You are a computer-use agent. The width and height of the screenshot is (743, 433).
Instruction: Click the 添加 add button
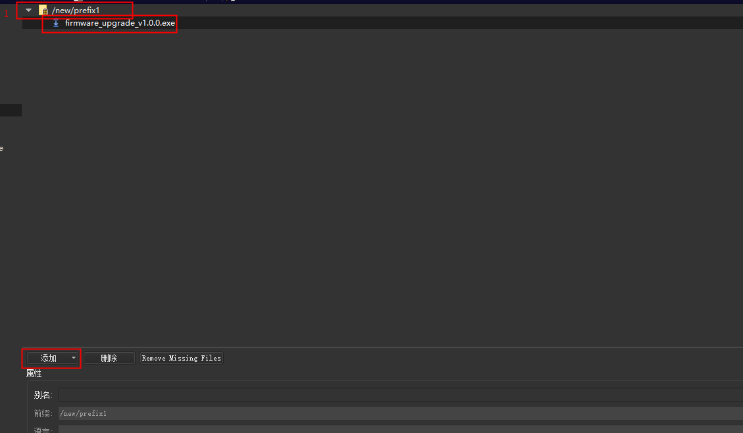point(49,357)
